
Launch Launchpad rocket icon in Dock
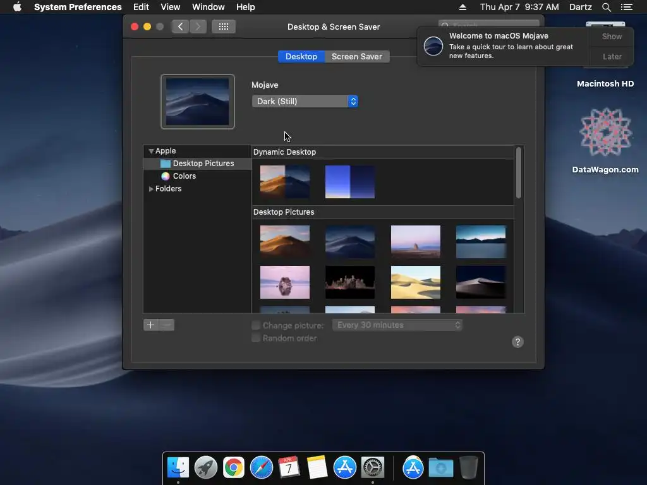206,467
